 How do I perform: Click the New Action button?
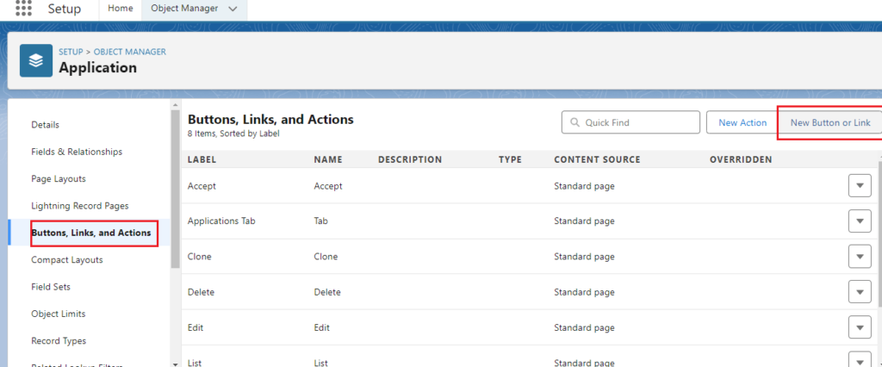(x=742, y=123)
